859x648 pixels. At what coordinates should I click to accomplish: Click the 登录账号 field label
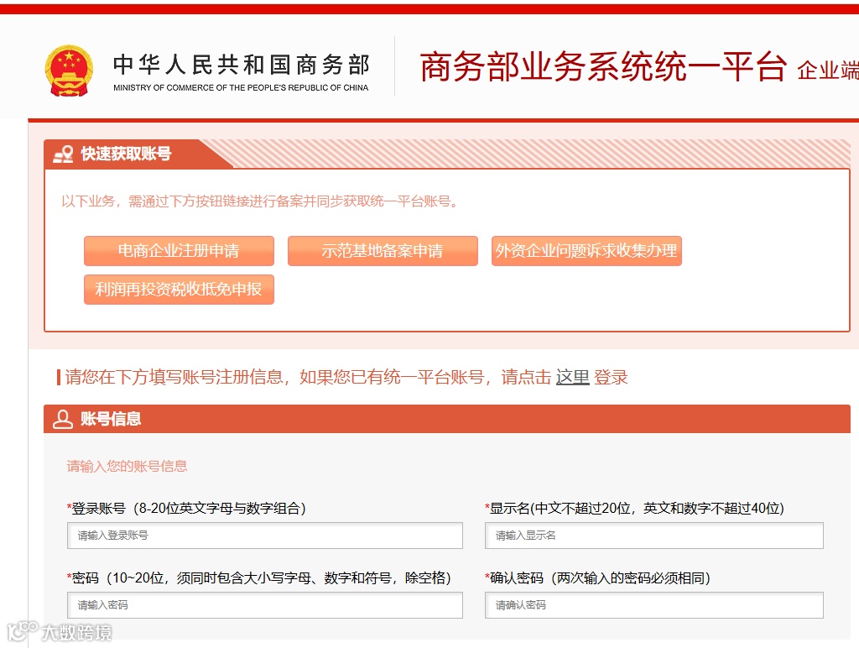point(186,508)
